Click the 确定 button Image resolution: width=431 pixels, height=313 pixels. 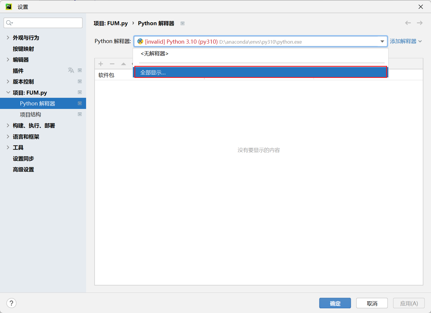point(335,303)
